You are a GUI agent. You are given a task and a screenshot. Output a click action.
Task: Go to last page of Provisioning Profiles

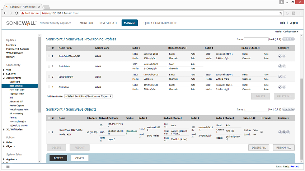click(293, 39)
